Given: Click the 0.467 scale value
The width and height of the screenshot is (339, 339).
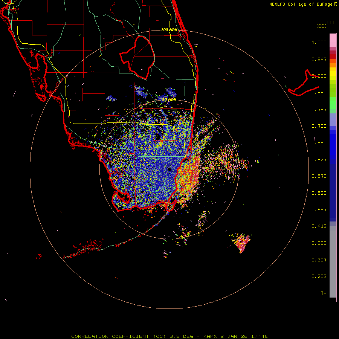Looking at the screenshot, I should point(319,210).
